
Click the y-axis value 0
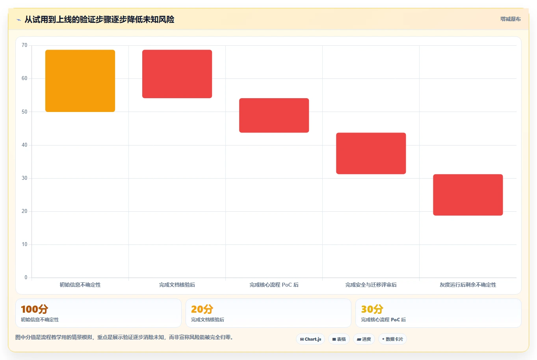coord(26,278)
